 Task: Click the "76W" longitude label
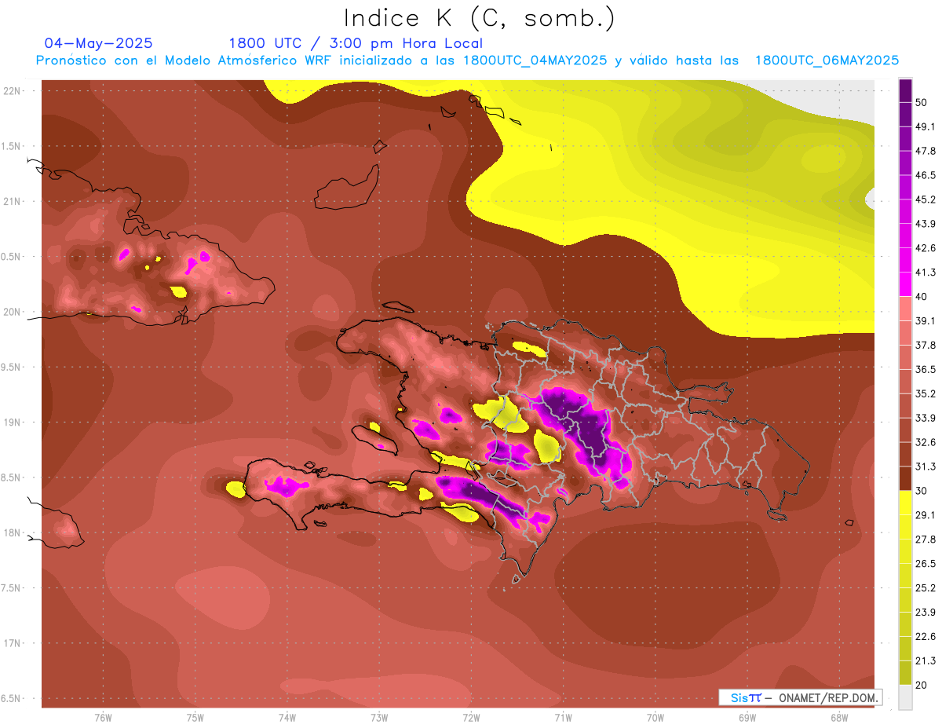coord(103,718)
